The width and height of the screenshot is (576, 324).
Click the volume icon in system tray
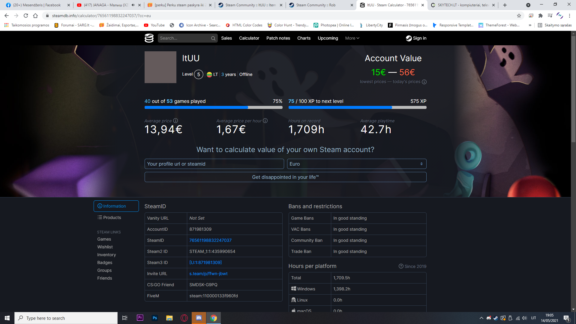524,318
